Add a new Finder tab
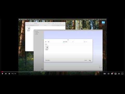The image size is (125, 94). [65, 25]
